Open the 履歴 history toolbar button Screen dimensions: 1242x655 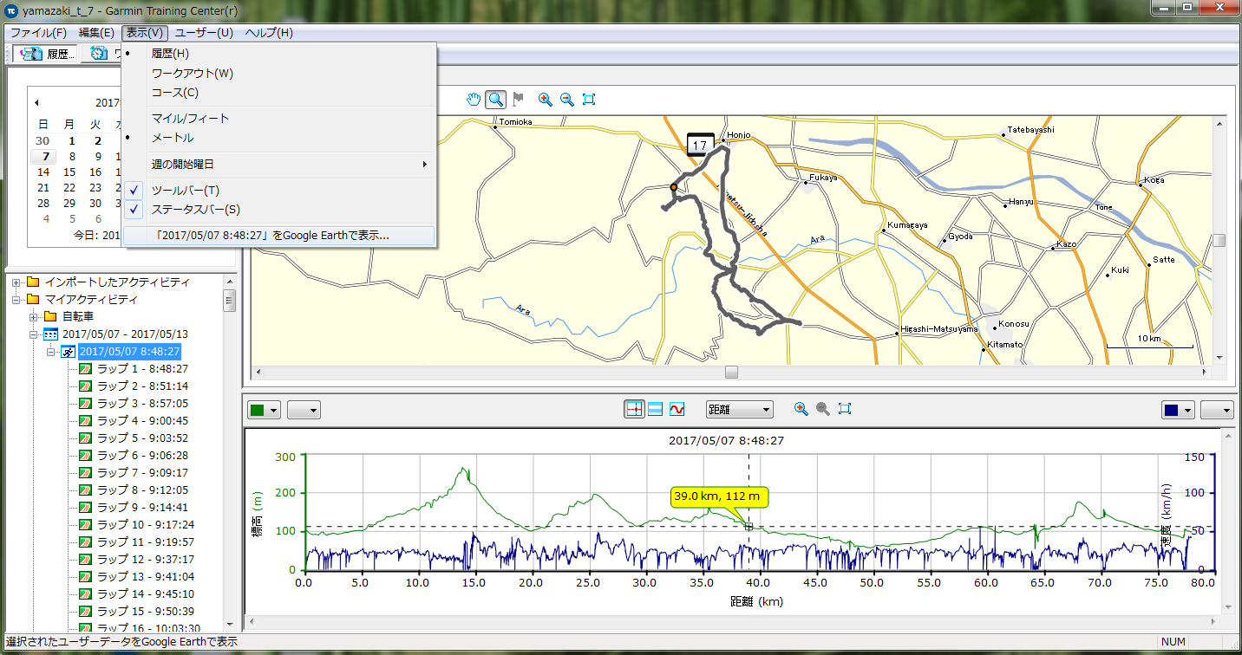tap(47, 54)
